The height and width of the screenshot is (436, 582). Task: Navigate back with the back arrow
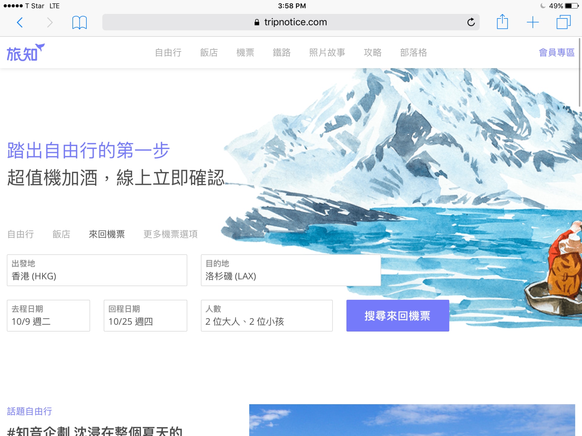[20, 22]
